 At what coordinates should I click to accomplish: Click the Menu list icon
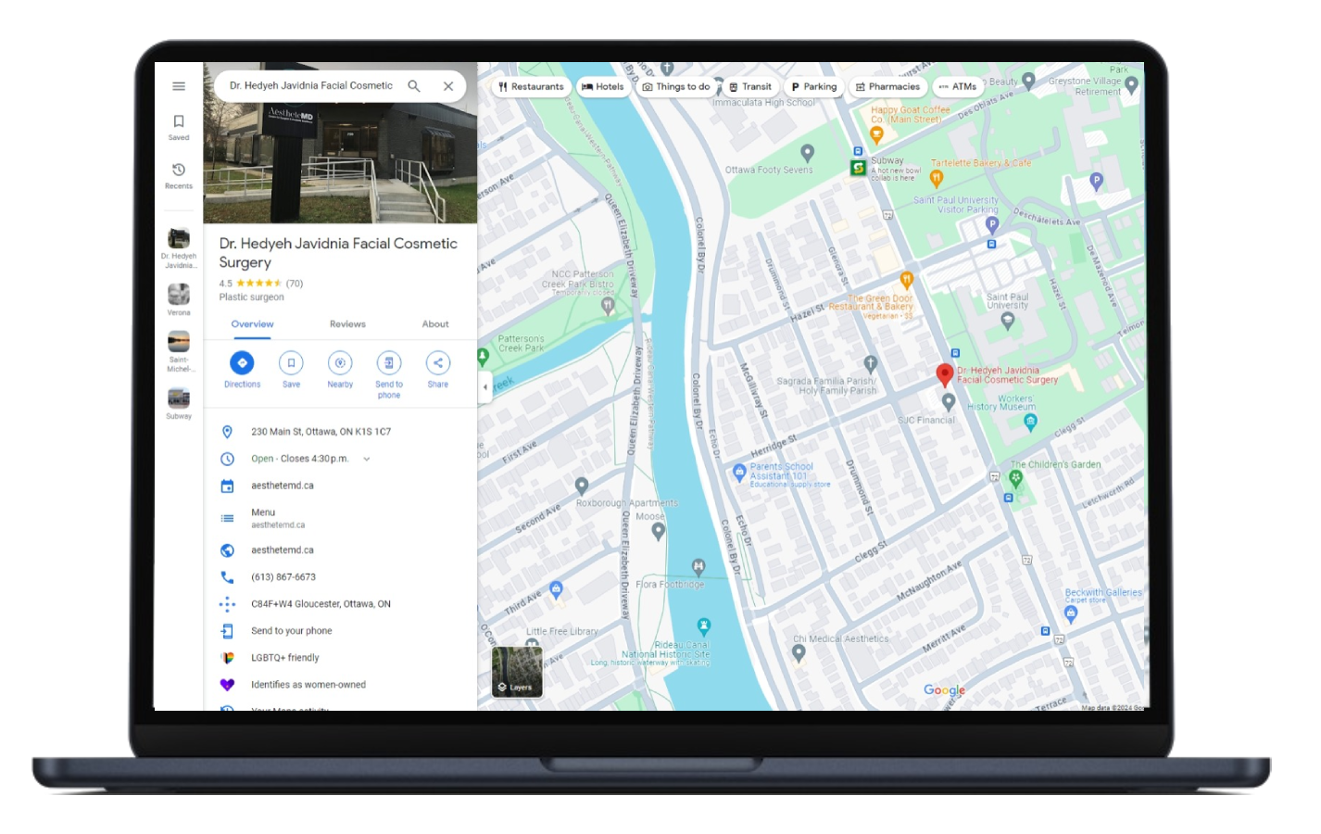point(227,518)
